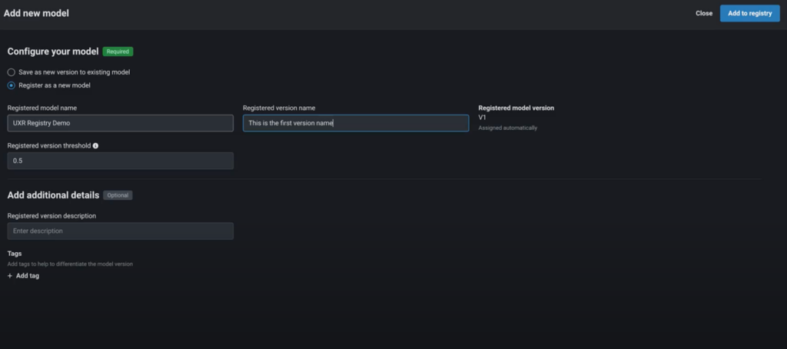Image resolution: width=787 pixels, height=349 pixels.
Task: Click the V1 registered model version value
Action: [x=483, y=118]
